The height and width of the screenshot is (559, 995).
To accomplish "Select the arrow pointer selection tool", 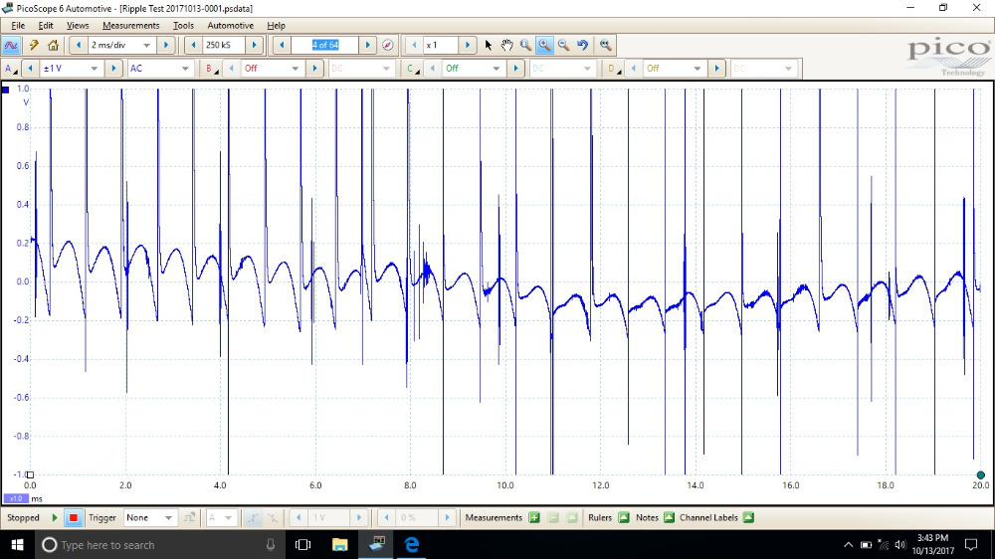I will click(x=488, y=45).
